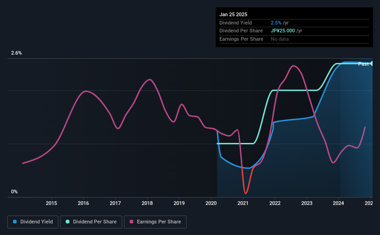Click the pink Earnings Per Share legend dot
This screenshot has height=235, width=380.
pyautogui.click(x=131, y=222)
